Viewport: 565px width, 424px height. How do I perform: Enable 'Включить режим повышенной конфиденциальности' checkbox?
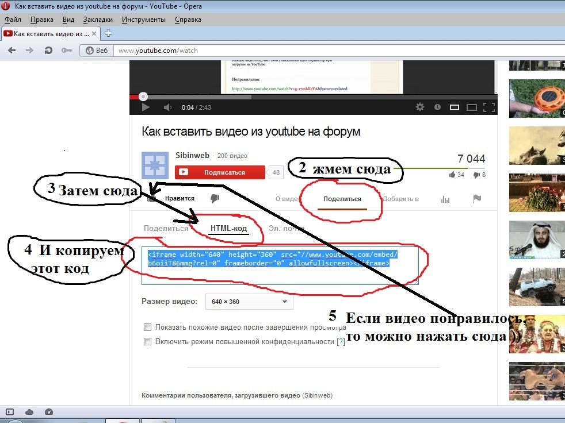(147, 342)
